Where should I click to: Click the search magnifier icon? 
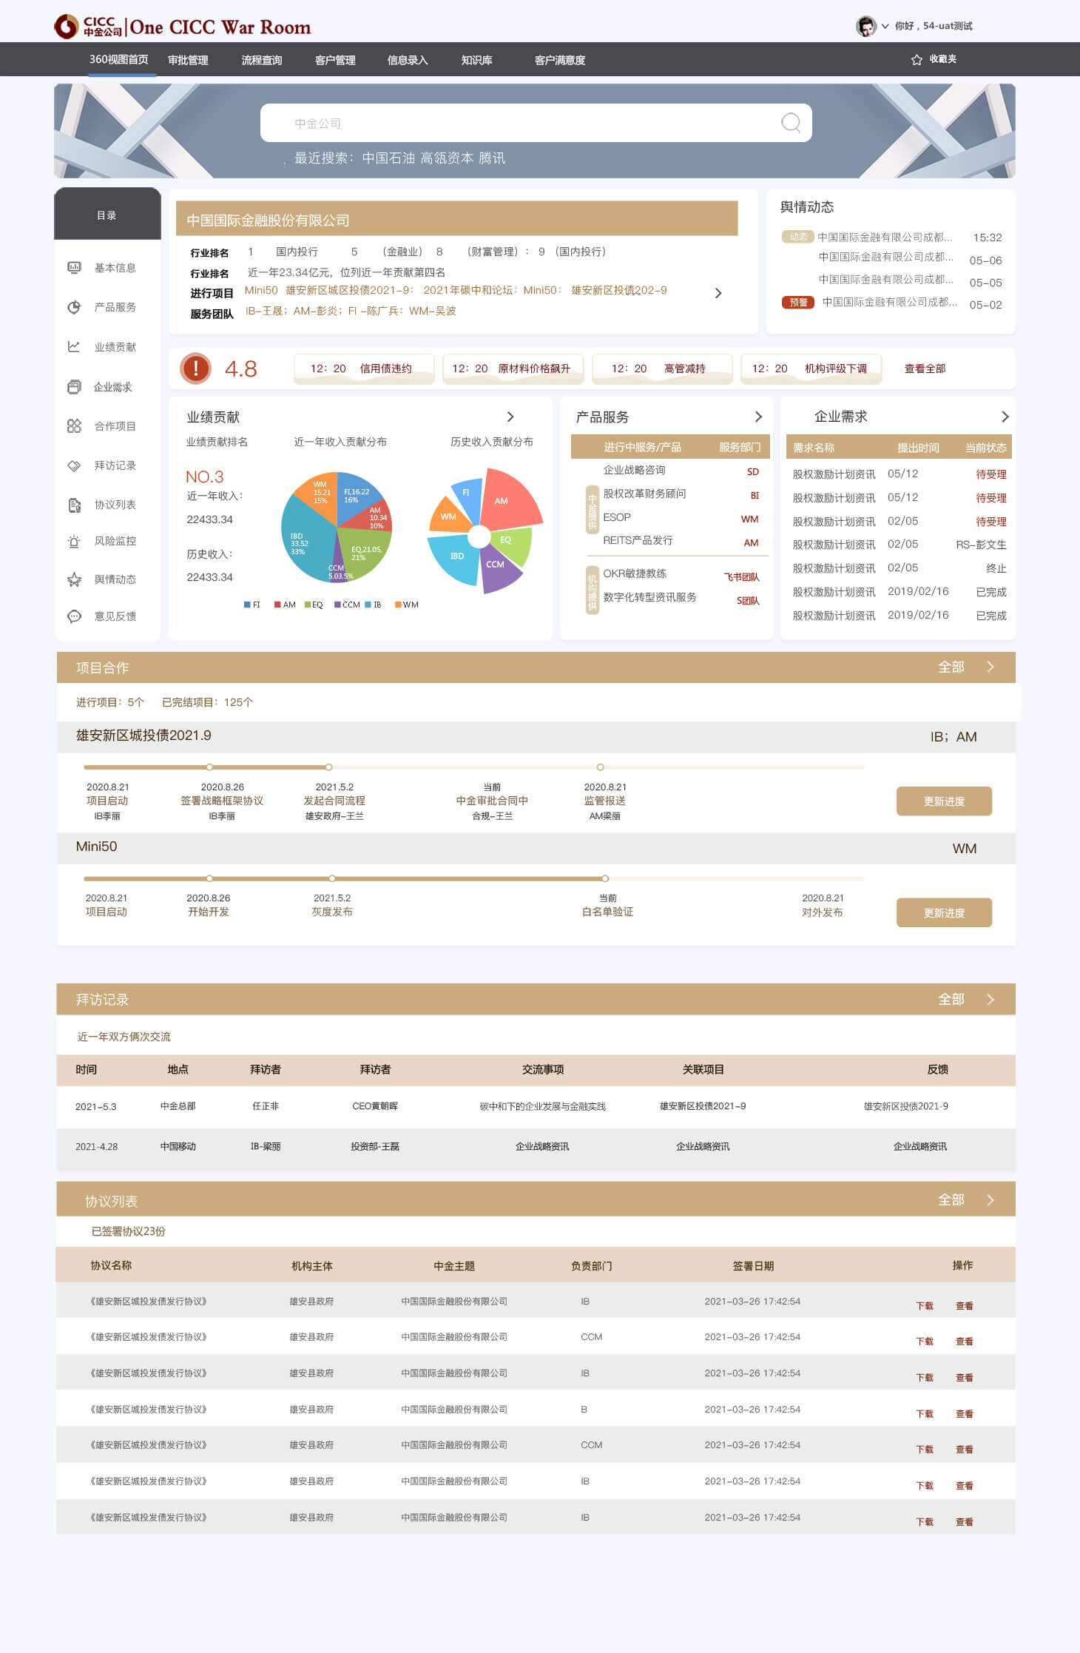point(791,122)
